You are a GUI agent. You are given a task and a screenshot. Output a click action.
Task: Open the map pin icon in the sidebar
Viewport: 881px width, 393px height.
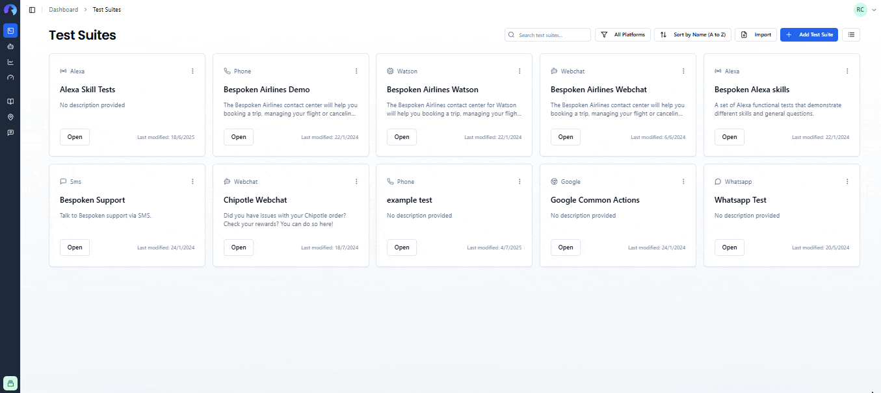pyautogui.click(x=10, y=117)
